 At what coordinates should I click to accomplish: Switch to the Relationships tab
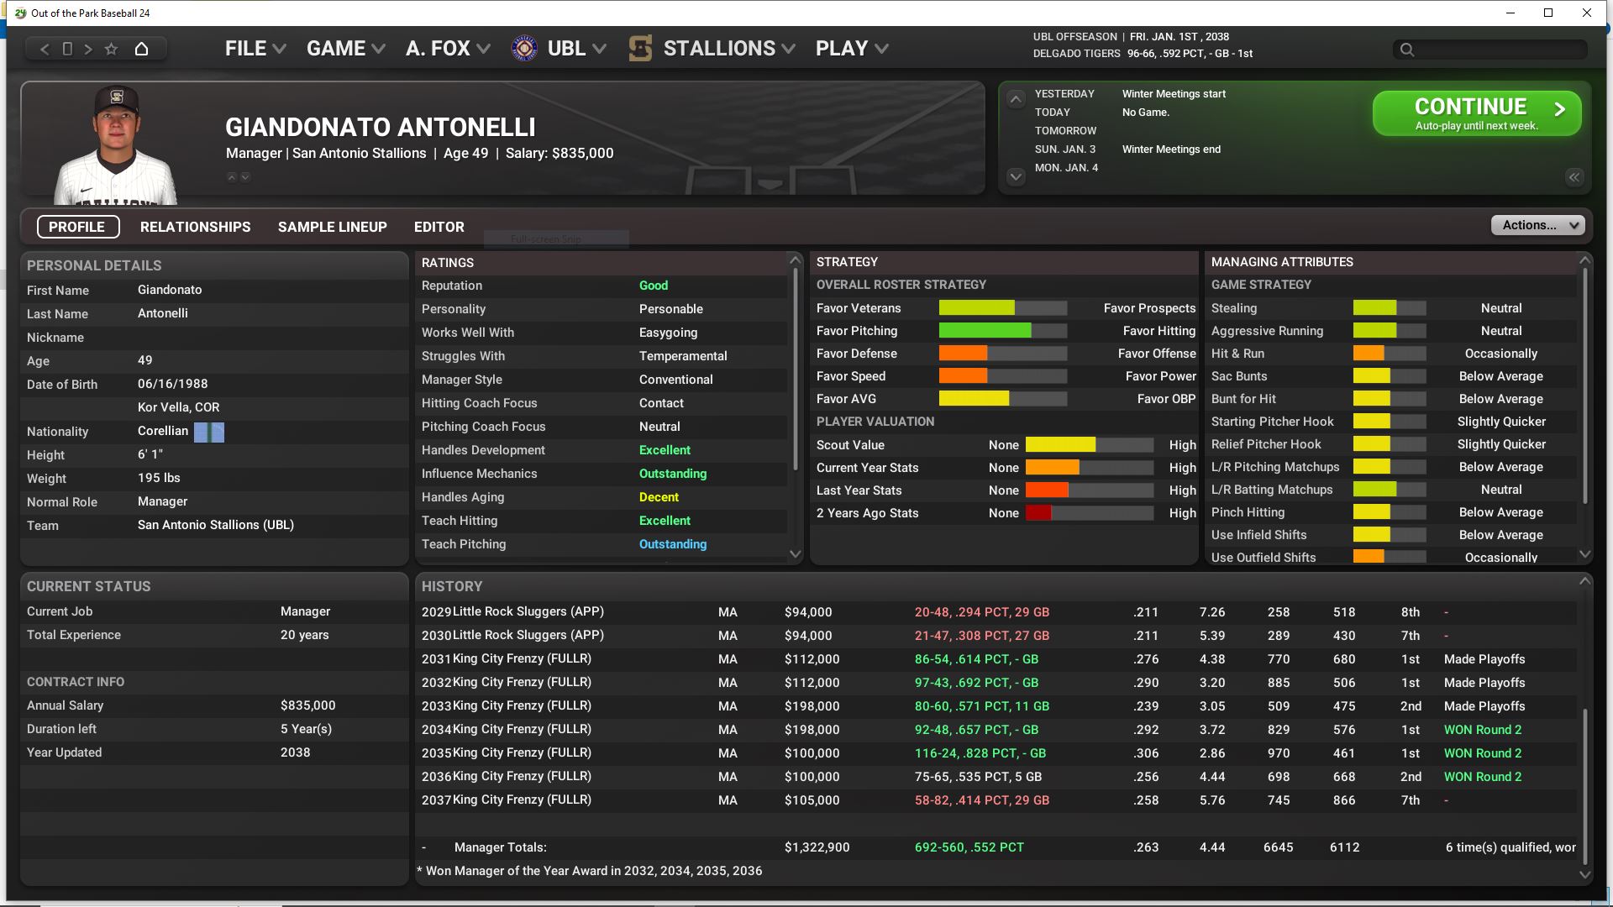click(195, 227)
